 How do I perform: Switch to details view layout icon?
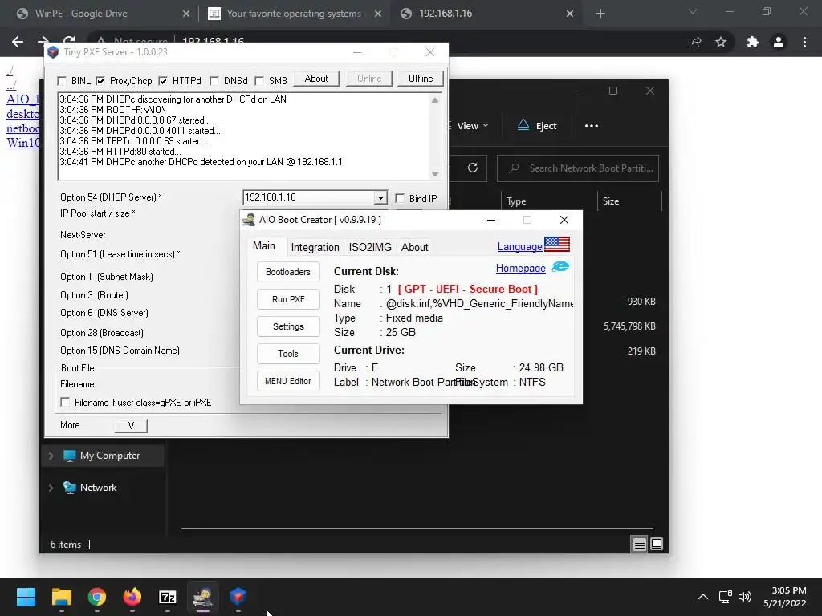click(x=639, y=545)
